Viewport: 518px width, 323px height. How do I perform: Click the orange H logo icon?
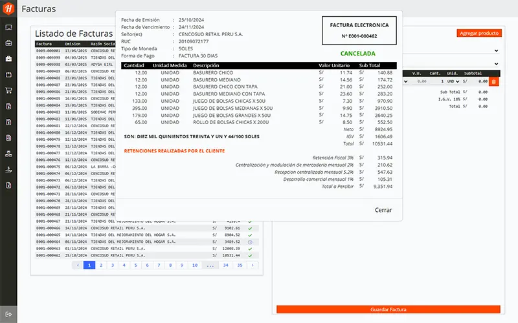coord(8,9)
